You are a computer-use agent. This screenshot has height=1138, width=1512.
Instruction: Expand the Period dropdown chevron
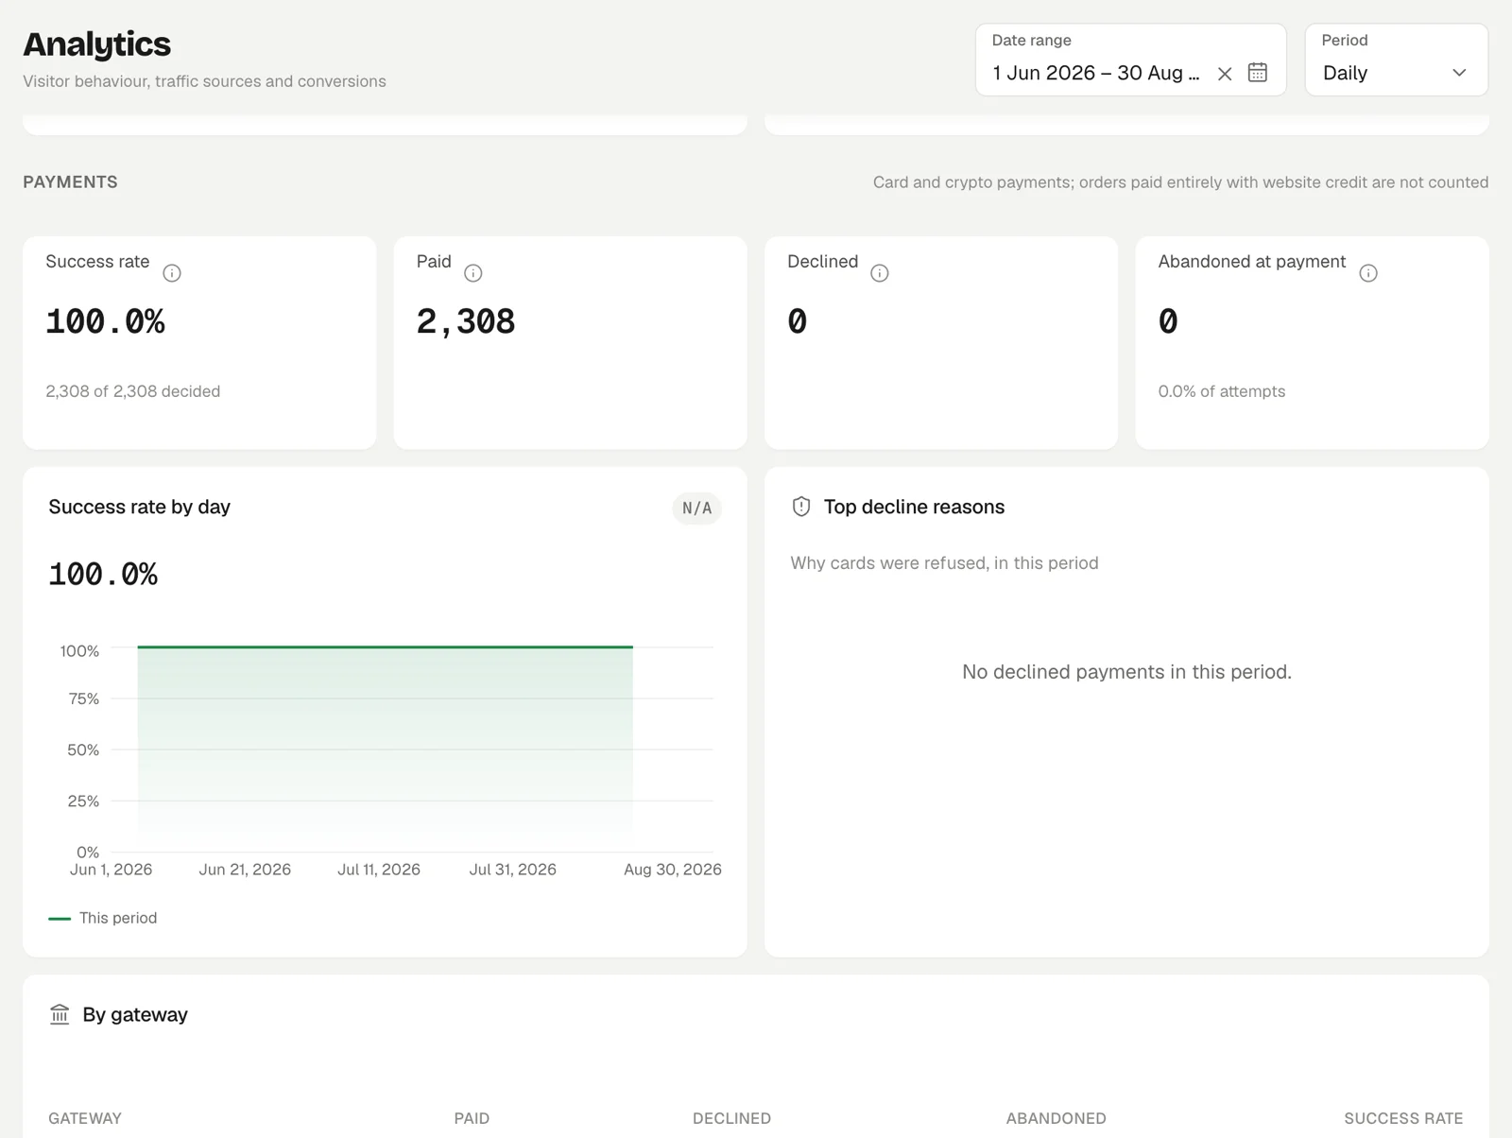(x=1459, y=73)
